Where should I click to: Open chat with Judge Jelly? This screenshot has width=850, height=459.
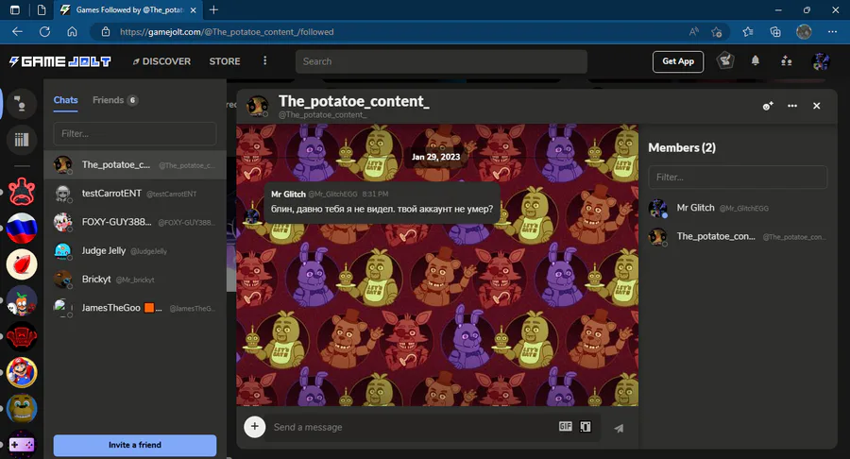coord(135,251)
